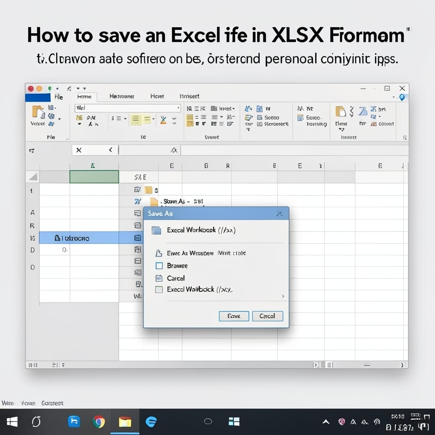This screenshot has width=435, height=435.
Task: Switch to the Hırne ribbon tab
Action: click(85, 96)
